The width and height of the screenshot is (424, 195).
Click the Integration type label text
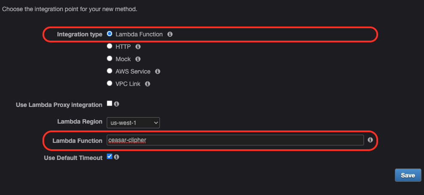(x=80, y=35)
